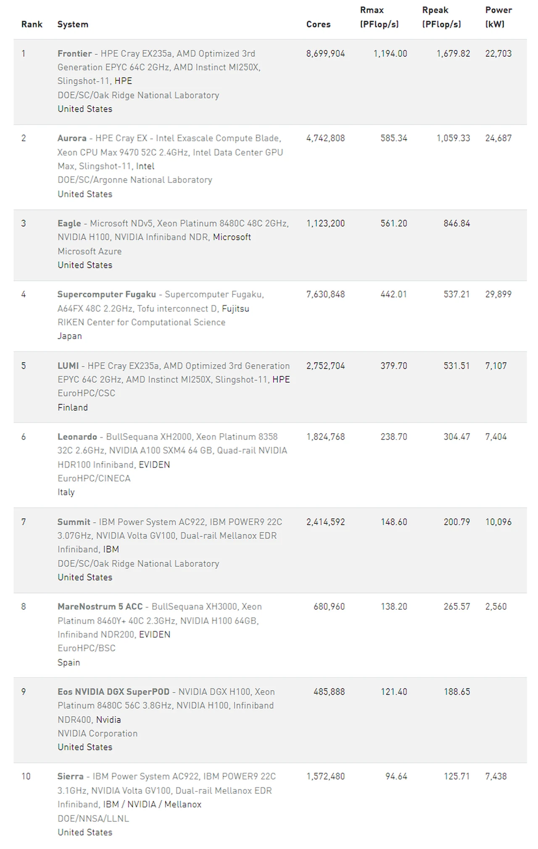Click the Rank column header

coord(32,24)
